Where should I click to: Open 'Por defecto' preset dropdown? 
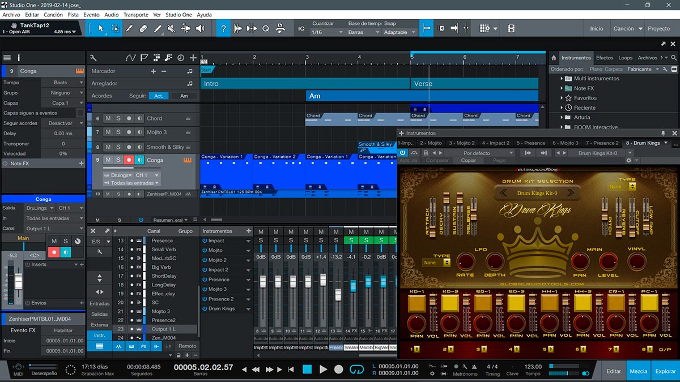(x=481, y=153)
